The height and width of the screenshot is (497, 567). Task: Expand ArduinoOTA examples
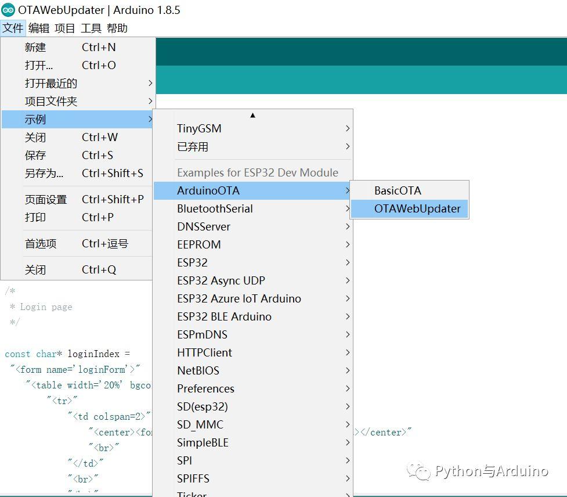tap(253, 191)
